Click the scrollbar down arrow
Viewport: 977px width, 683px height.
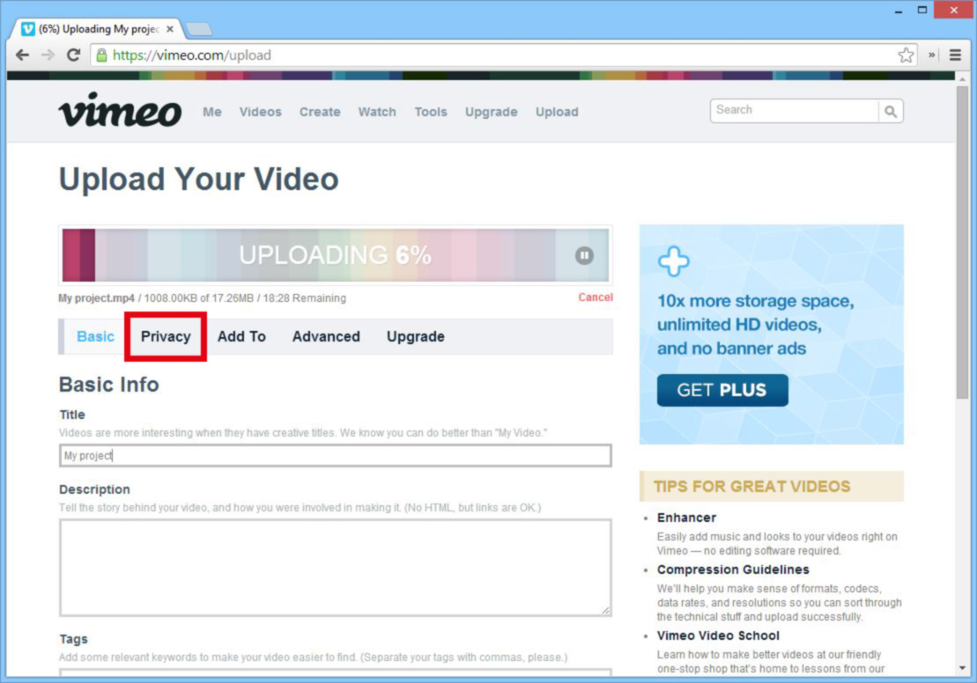click(x=962, y=668)
